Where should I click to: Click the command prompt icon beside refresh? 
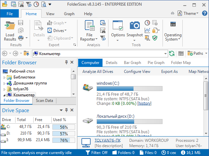pyautogui.click(x=181, y=54)
